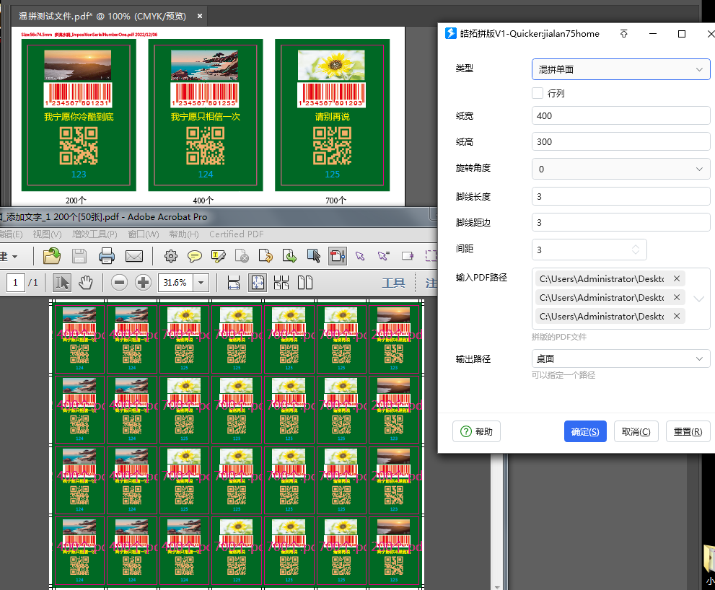Image resolution: width=715 pixels, height=590 pixels.
Task: Select the coast card labeled 124
Action: pos(206,115)
